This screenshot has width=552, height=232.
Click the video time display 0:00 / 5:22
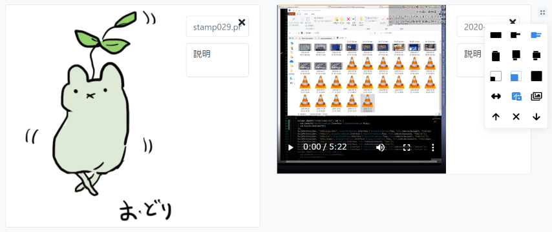pos(325,147)
